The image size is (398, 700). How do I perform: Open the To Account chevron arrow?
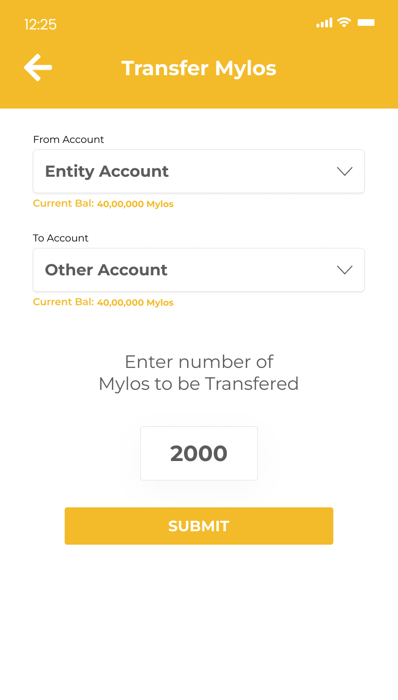tap(345, 270)
